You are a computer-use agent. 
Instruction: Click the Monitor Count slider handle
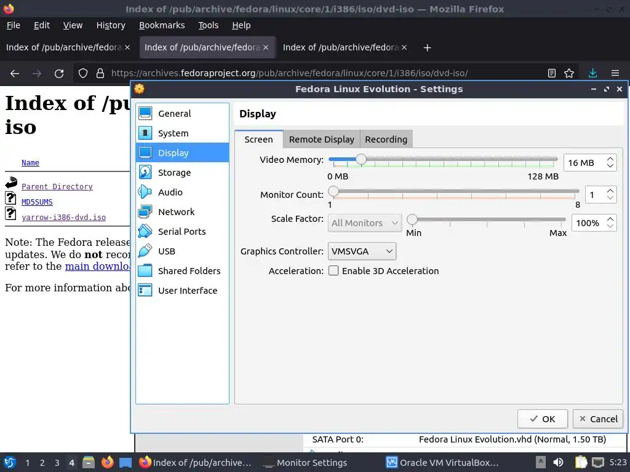[x=333, y=192]
